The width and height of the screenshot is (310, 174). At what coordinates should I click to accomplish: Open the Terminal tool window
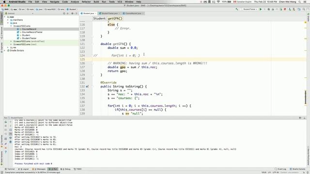[10, 169]
